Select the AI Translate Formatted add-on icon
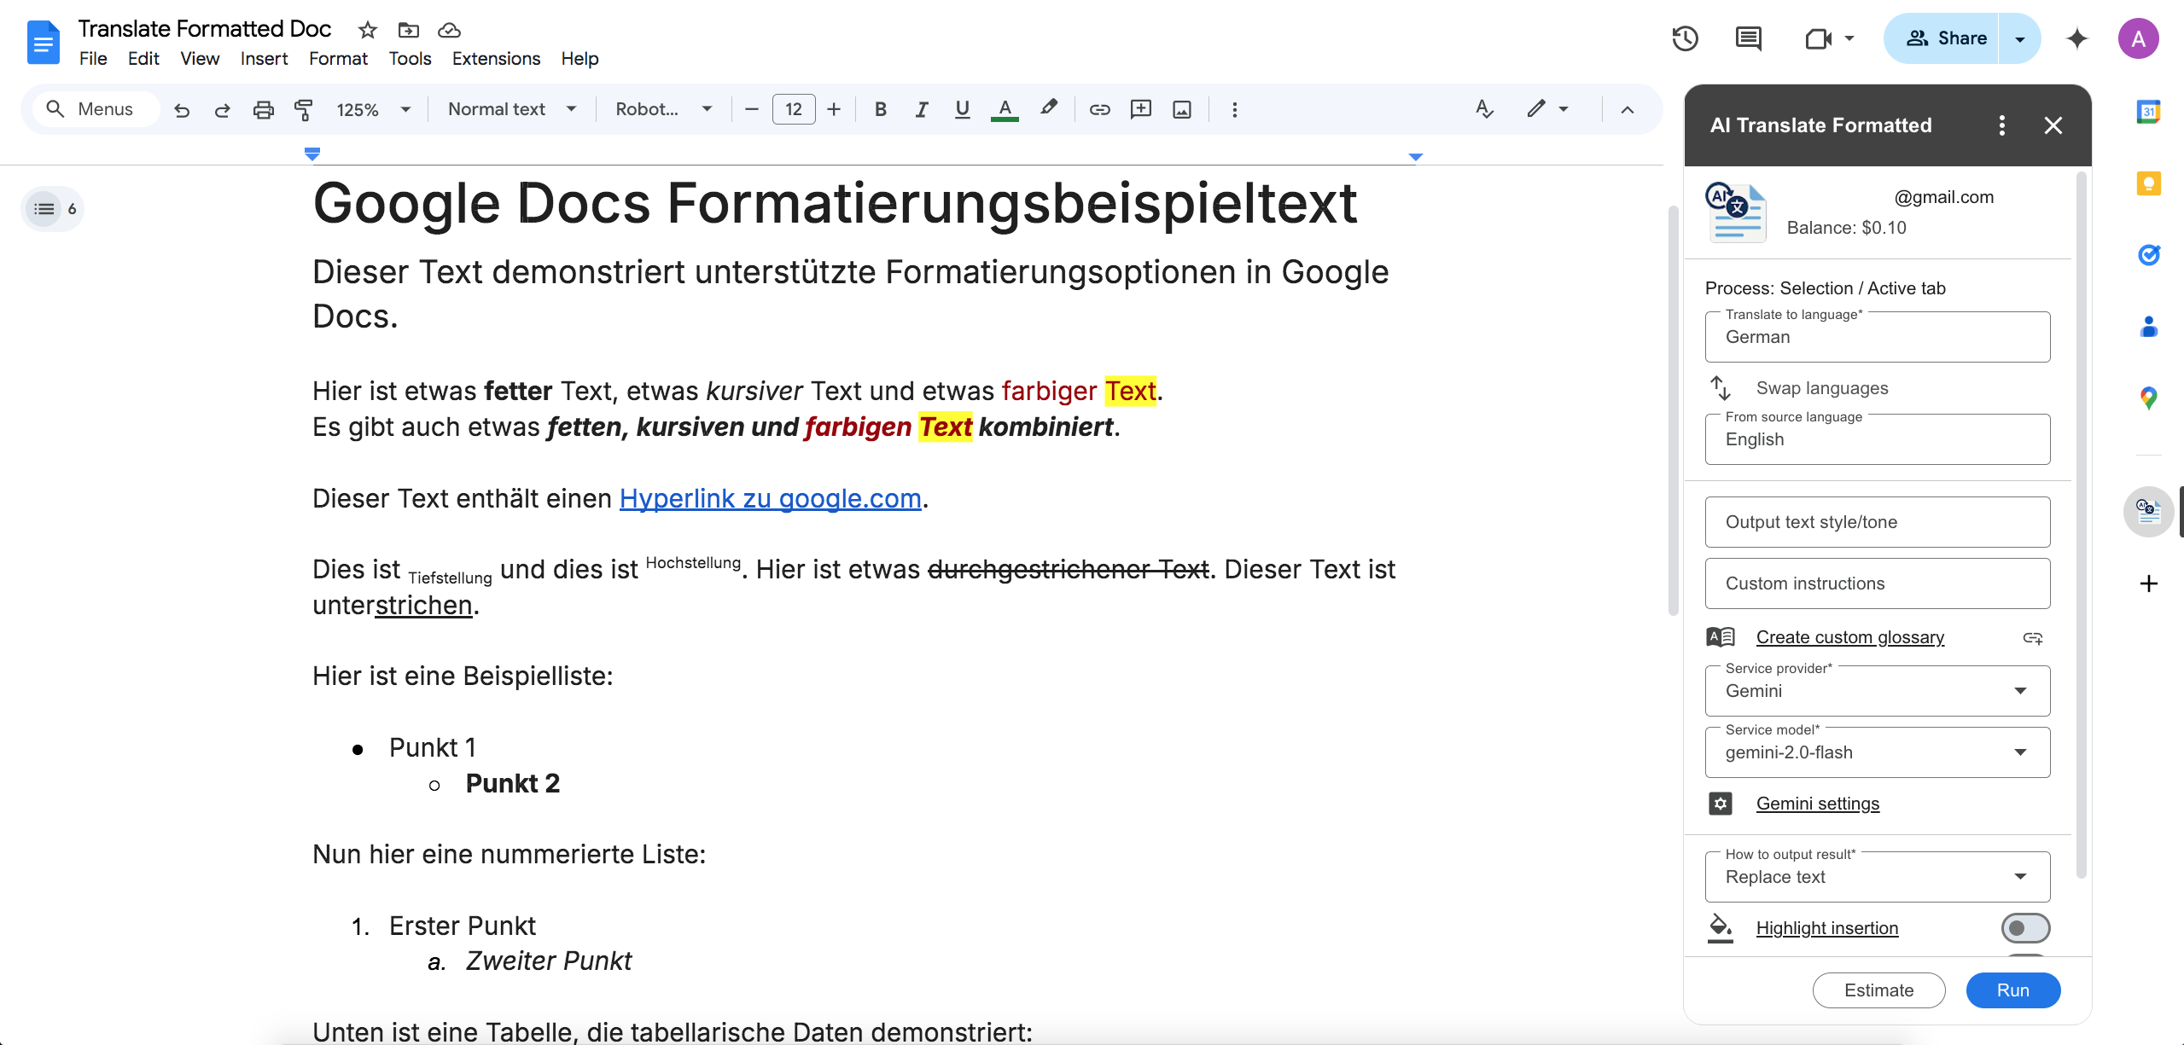 tap(2149, 512)
